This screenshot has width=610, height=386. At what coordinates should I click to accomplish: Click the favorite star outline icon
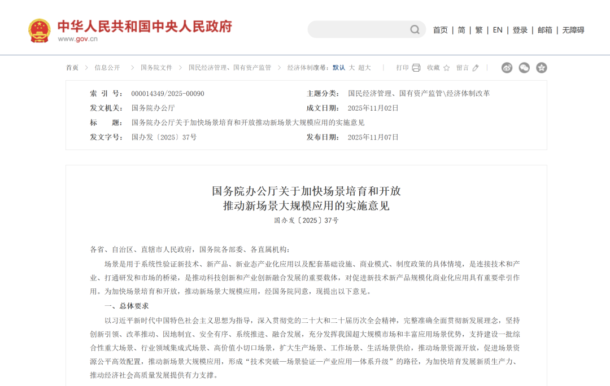click(447, 68)
